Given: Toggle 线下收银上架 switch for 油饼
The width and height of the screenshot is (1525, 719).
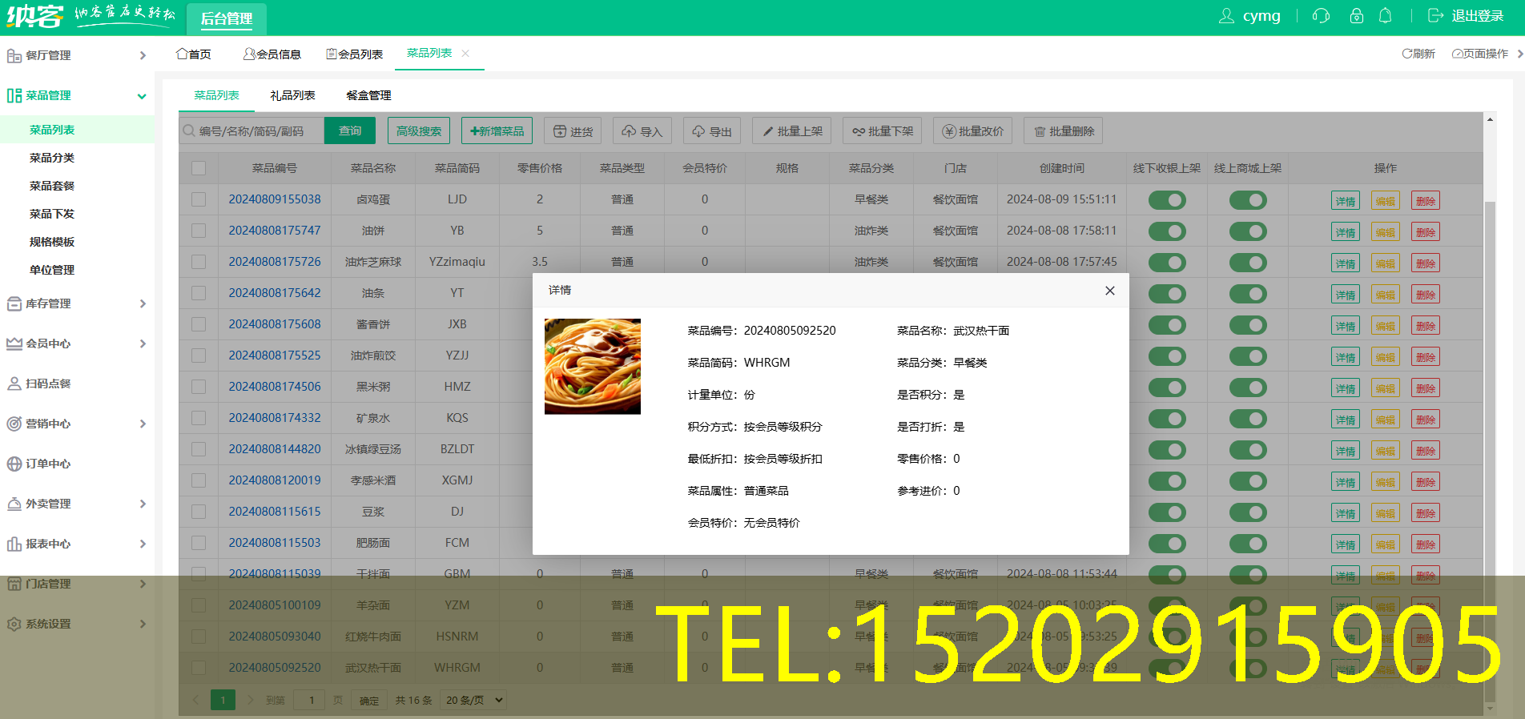Looking at the screenshot, I should point(1167,231).
